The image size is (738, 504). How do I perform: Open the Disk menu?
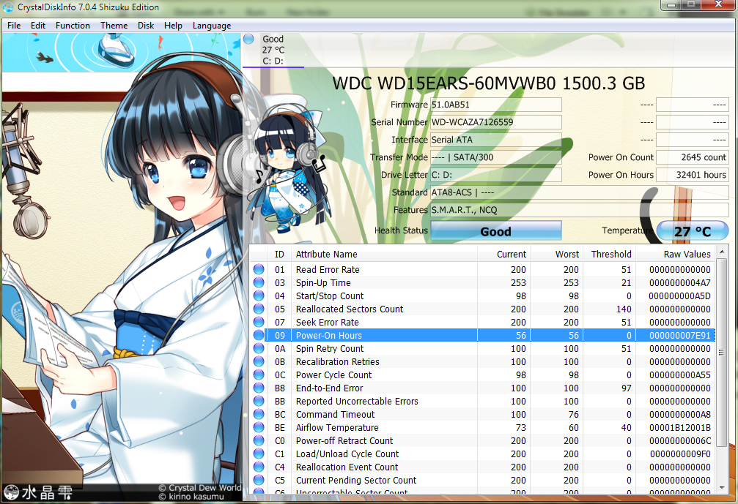tap(146, 26)
